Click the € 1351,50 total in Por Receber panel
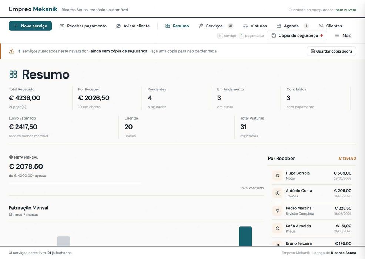 (347, 158)
